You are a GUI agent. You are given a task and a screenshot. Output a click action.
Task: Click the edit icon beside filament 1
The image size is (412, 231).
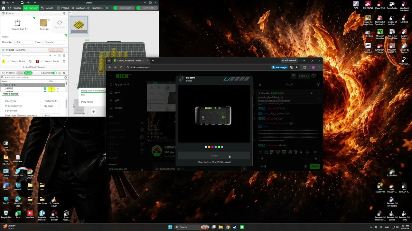pos(30,61)
